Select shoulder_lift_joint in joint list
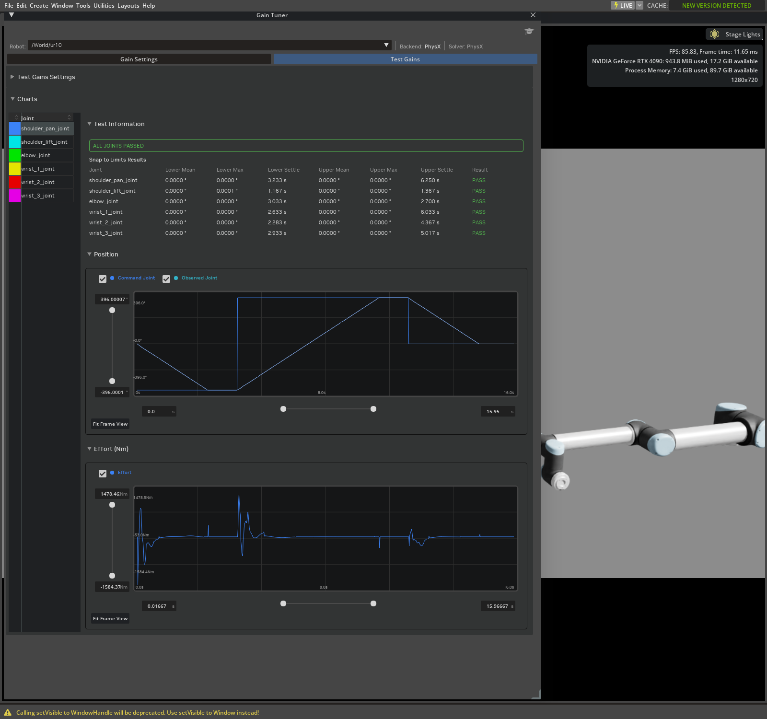Viewport: 767px width, 719px height. (x=47, y=142)
